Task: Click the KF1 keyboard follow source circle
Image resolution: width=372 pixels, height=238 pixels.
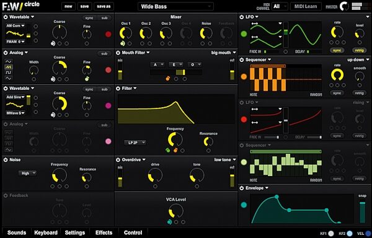Action: (330, 234)
